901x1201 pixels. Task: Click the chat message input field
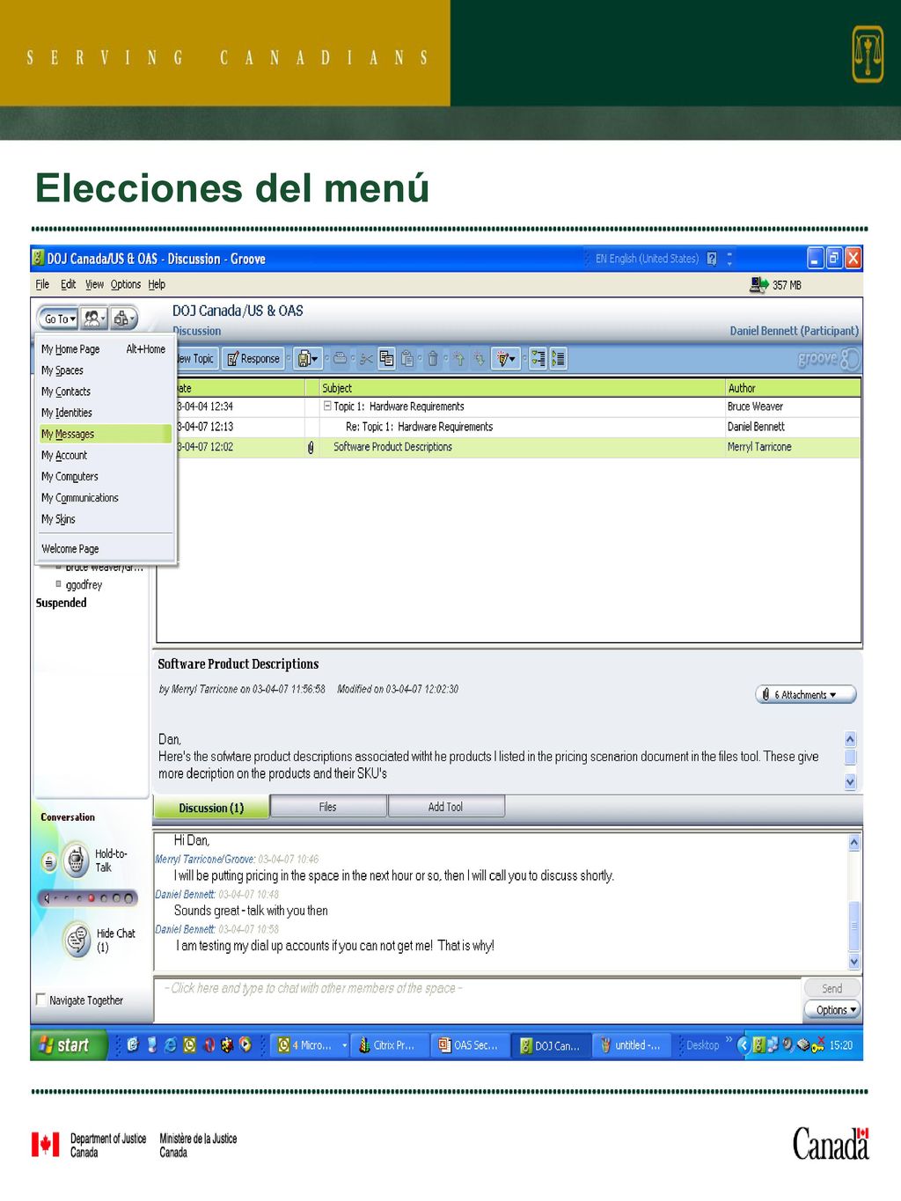point(477,999)
